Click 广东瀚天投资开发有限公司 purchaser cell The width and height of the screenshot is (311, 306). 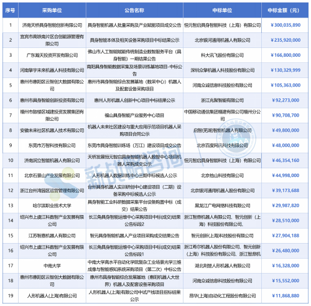point(52,55)
